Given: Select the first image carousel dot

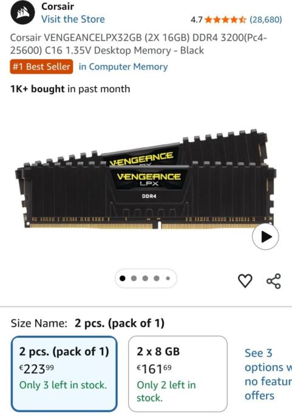Looking at the screenshot, I should [123, 279].
